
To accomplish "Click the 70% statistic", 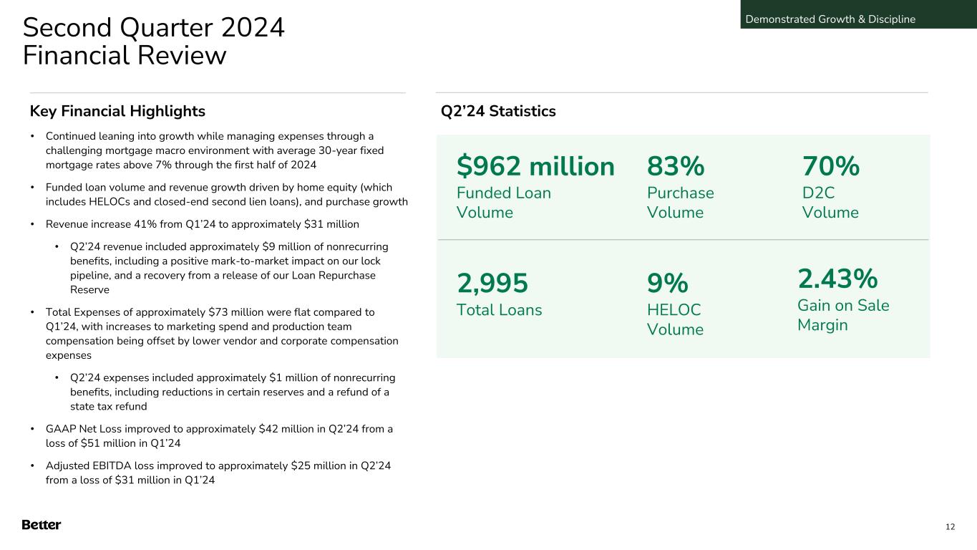I will pyautogui.click(x=830, y=167).
